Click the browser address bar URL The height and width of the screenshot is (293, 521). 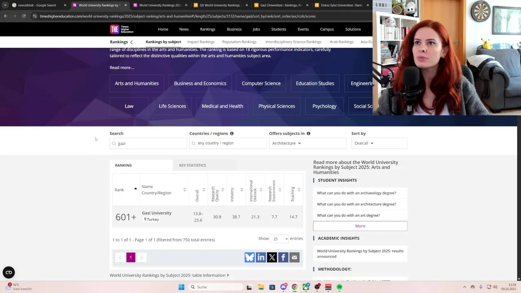[177, 16]
